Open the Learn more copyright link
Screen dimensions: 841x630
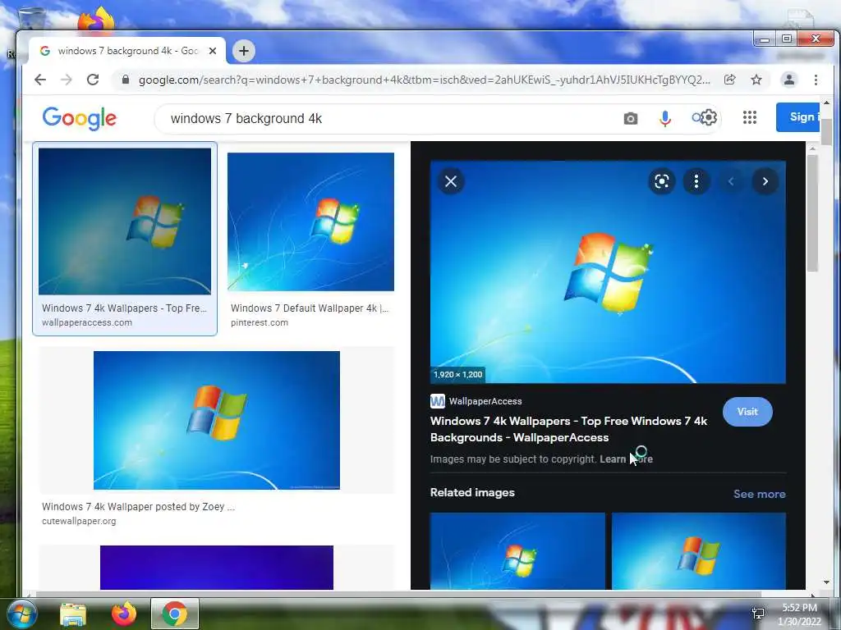(x=626, y=459)
